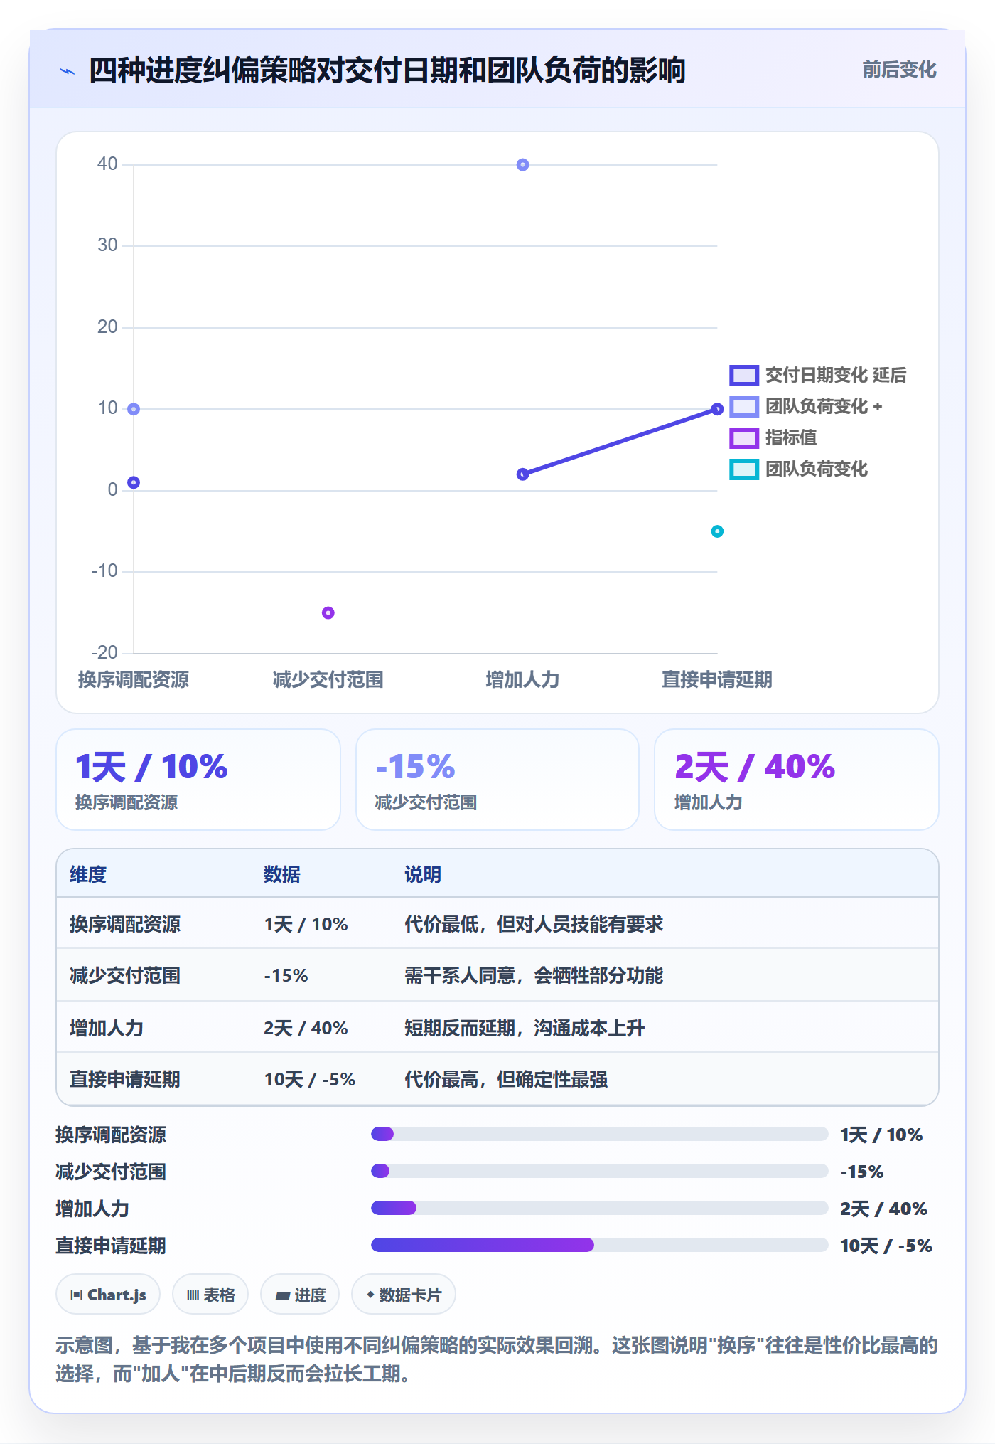Click the 维度 column header

(x=88, y=874)
